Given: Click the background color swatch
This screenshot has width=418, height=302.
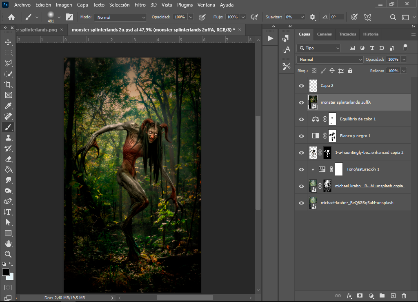Looking at the screenshot, I should coord(11,278).
